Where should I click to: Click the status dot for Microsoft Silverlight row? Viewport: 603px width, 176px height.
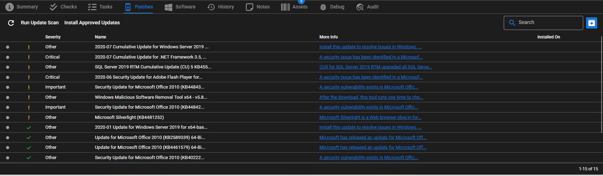point(8,117)
